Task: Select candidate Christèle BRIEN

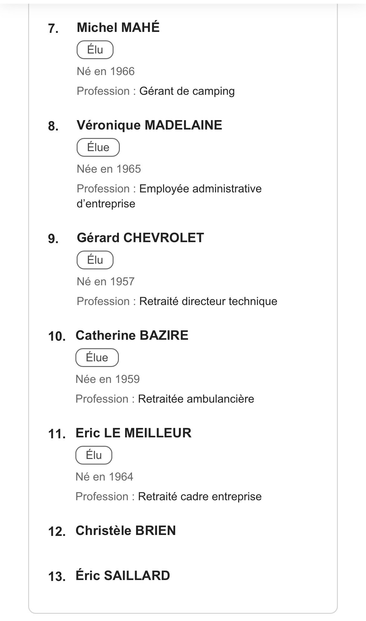Action: point(125,531)
